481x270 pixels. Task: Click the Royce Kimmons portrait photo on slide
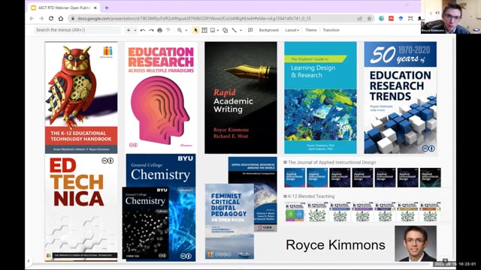pos(416,244)
